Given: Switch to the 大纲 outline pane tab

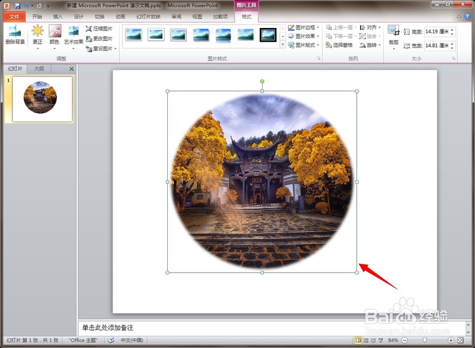Looking at the screenshot, I should coord(39,69).
